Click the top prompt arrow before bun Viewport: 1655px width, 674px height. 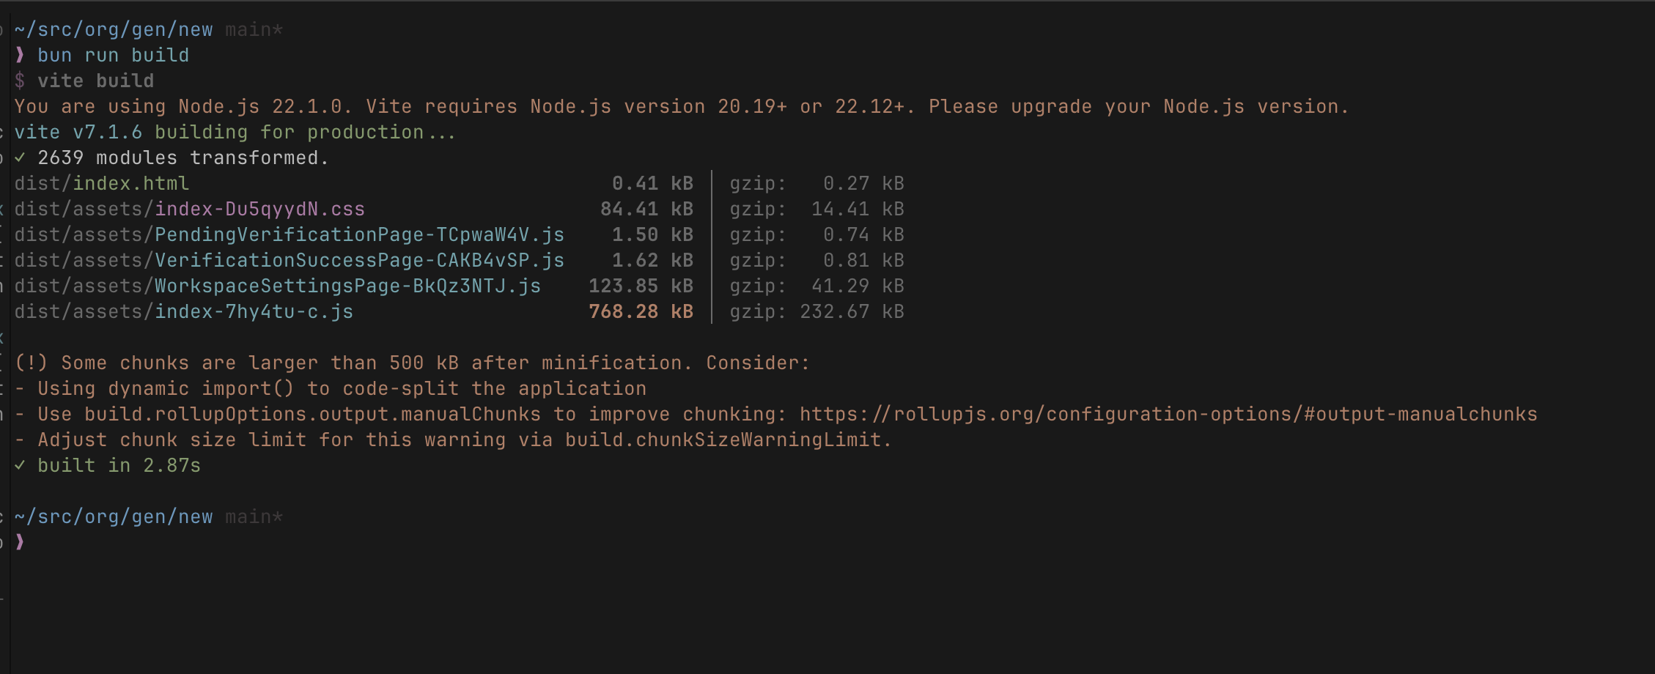pos(20,55)
